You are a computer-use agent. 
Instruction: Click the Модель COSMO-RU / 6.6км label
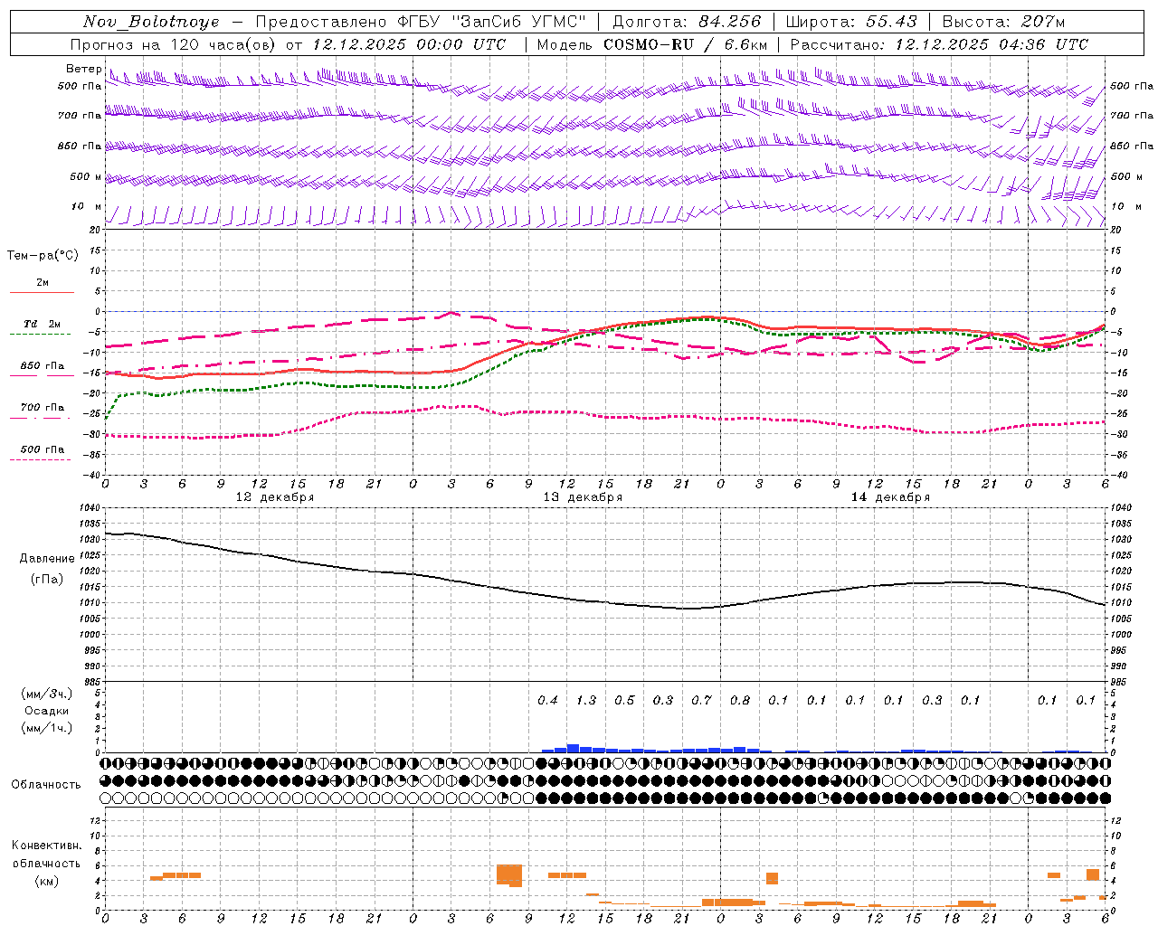pos(652,44)
